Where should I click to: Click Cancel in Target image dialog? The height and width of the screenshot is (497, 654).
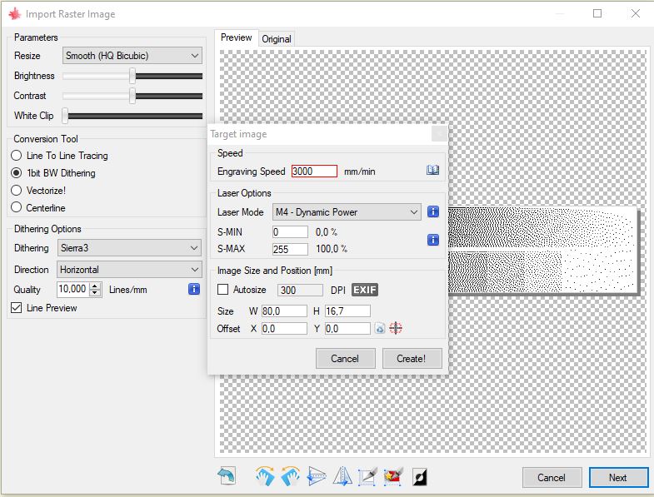[x=345, y=359]
